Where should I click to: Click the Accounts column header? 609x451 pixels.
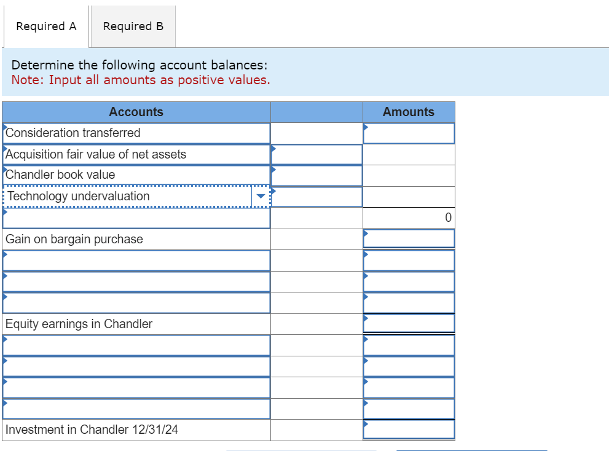[x=136, y=112]
